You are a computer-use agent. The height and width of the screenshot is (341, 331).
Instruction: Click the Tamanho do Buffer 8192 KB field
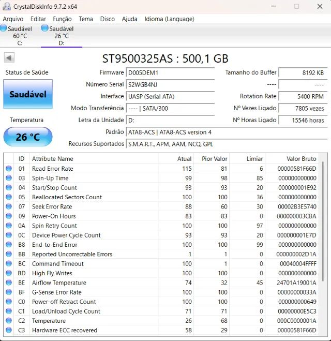pos(303,72)
